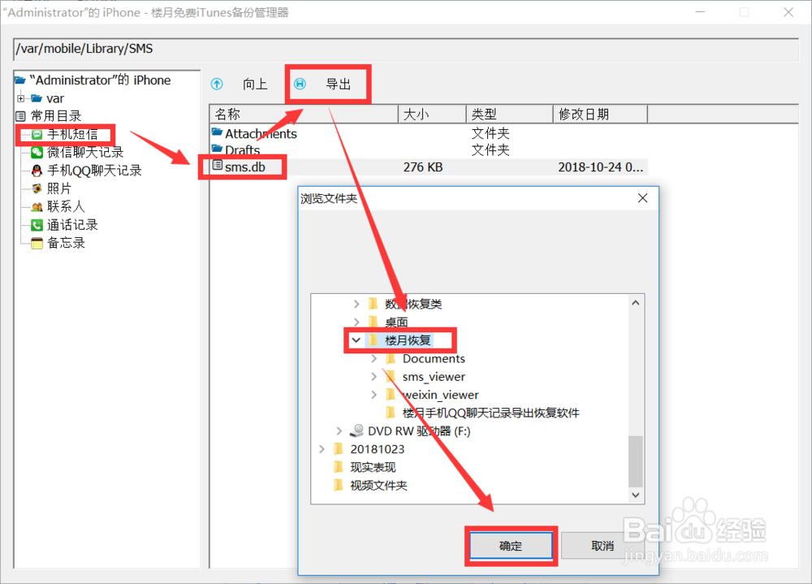Expand the 20181023 folder
The height and width of the screenshot is (584, 812).
coord(322,448)
